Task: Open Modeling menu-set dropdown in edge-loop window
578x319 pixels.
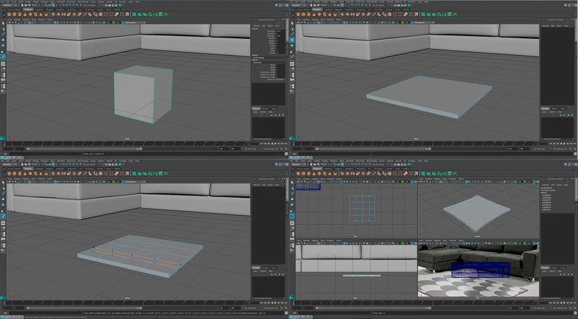Action: click(x=10, y=164)
